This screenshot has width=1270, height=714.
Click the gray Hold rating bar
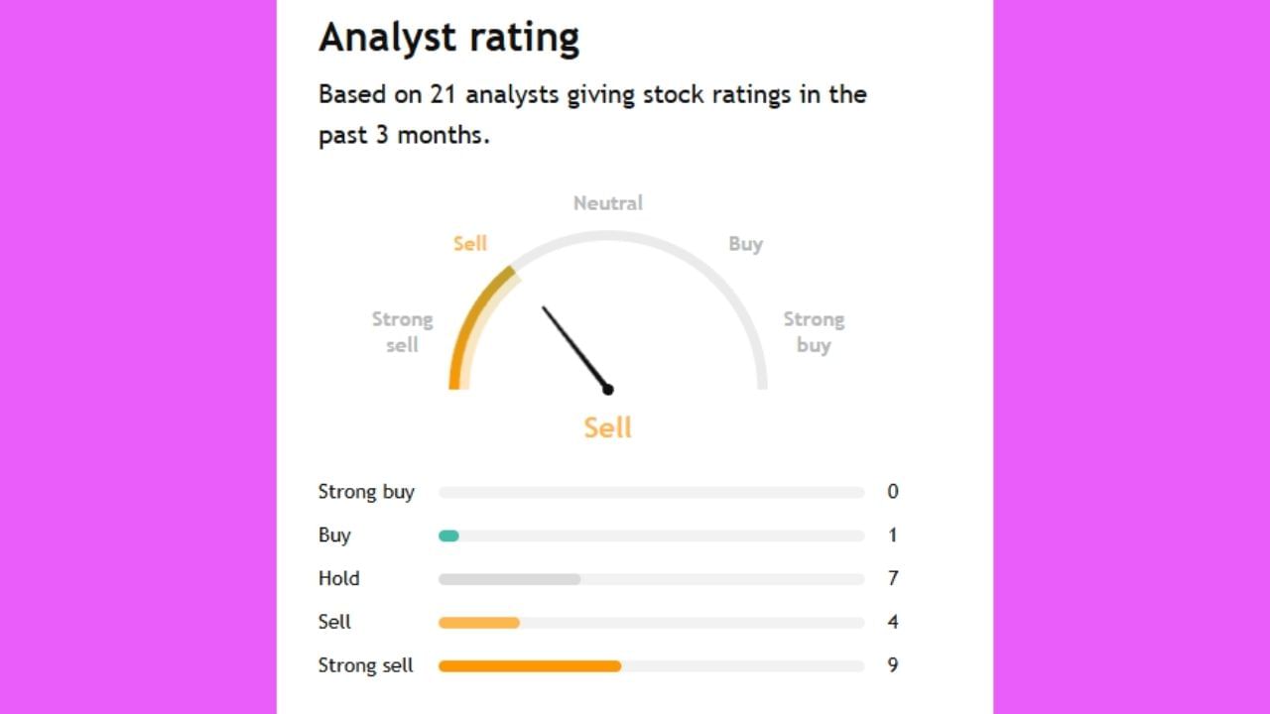click(x=509, y=579)
